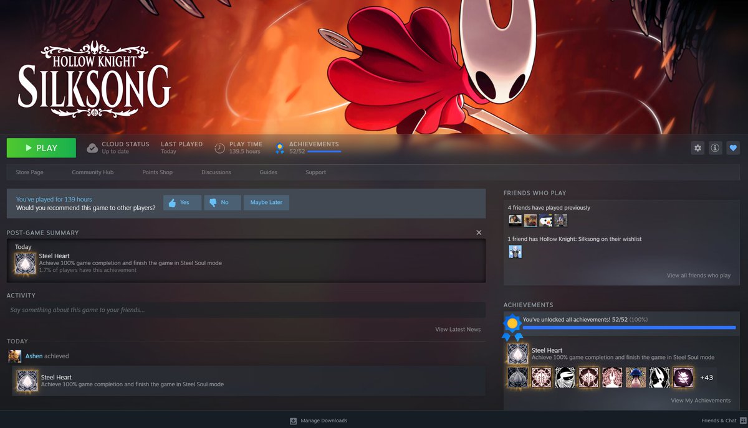The image size is (748, 428).
Task: Open the View Latest News link
Action: (x=458, y=329)
